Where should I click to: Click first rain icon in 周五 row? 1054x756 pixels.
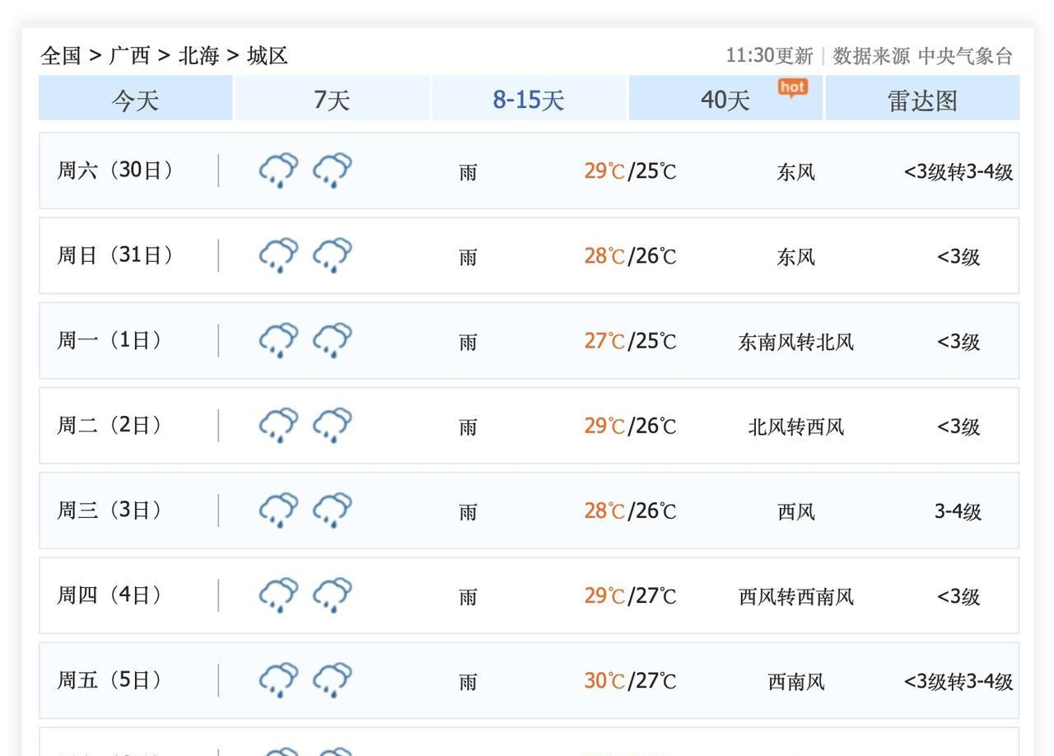coord(279,680)
